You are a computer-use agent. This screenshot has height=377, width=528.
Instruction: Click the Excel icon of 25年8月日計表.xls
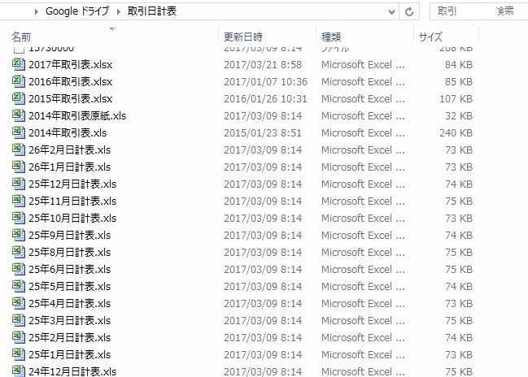click(19, 252)
